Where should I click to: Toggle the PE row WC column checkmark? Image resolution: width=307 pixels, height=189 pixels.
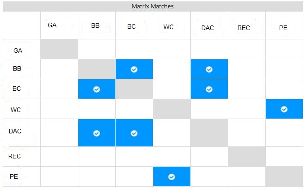(x=171, y=176)
